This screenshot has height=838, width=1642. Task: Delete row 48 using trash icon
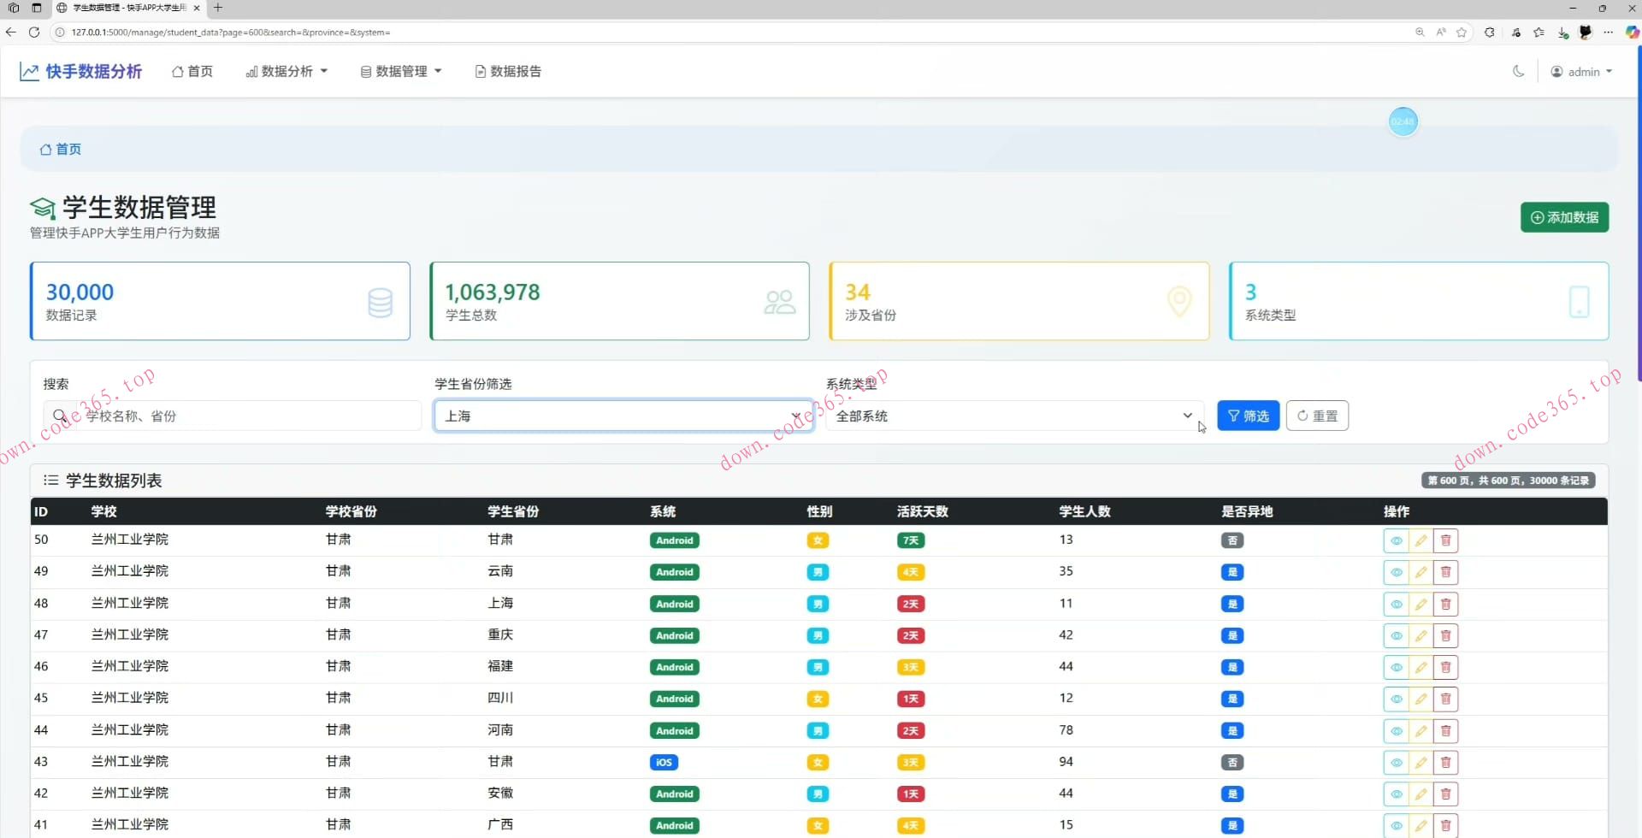click(1445, 605)
